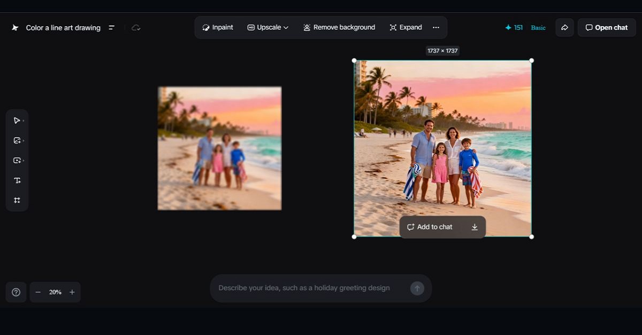The height and width of the screenshot is (335, 642).
Task: Open the Upscale dropdown
Action: [x=267, y=27]
